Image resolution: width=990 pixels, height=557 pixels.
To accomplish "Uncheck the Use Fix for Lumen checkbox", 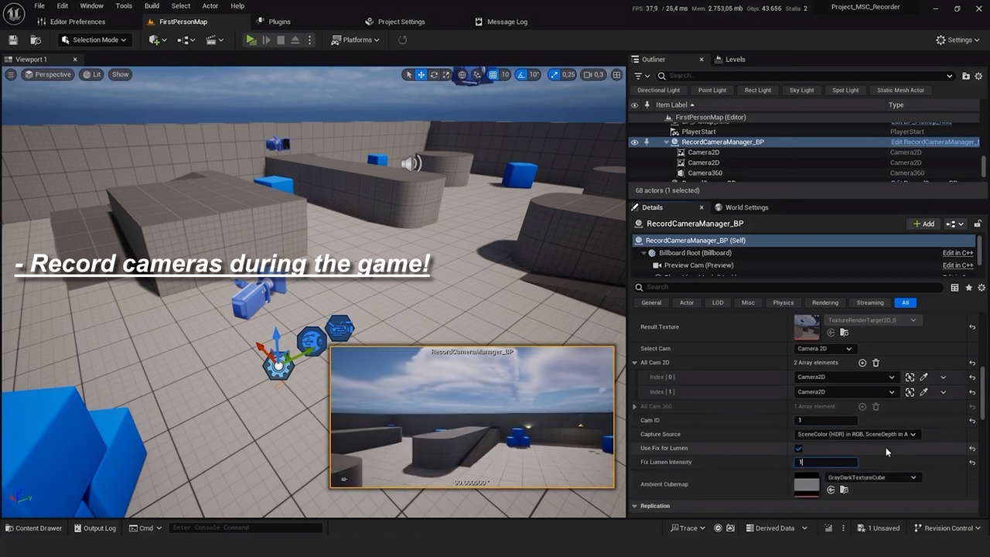I will click(799, 449).
